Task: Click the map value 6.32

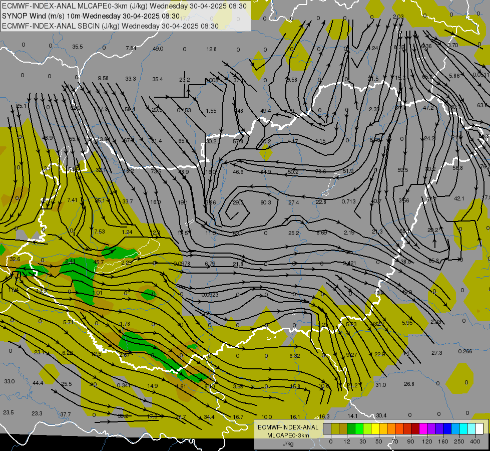Action: tap(295, 356)
